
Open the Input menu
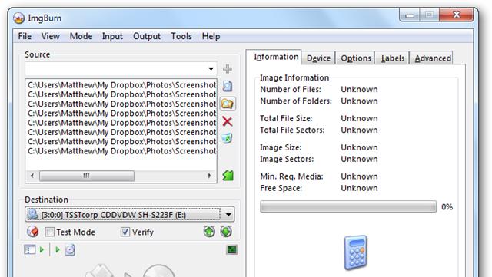pyautogui.click(x=112, y=36)
